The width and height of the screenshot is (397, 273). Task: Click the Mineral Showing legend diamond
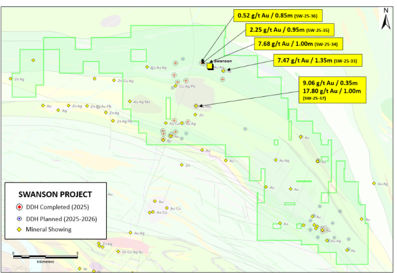point(19,229)
